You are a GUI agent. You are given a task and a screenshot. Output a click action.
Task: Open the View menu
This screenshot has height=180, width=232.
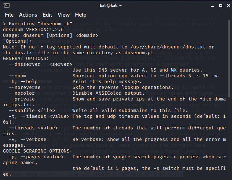[64, 15]
